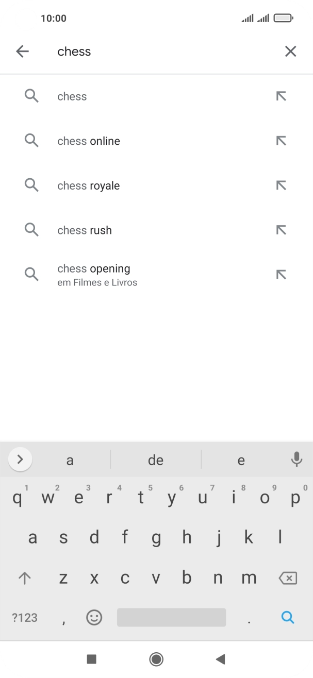
Task: Tap the microphone icon on the keyboard
Action: (x=295, y=460)
